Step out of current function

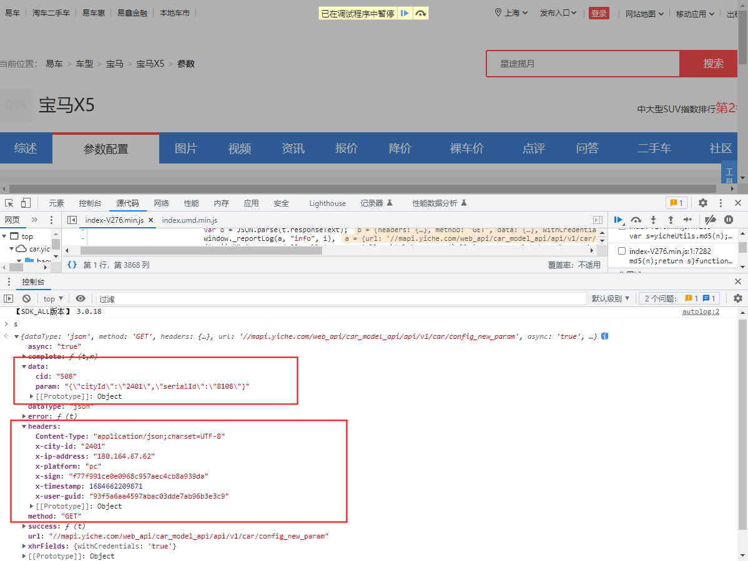pyautogui.click(x=671, y=220)
